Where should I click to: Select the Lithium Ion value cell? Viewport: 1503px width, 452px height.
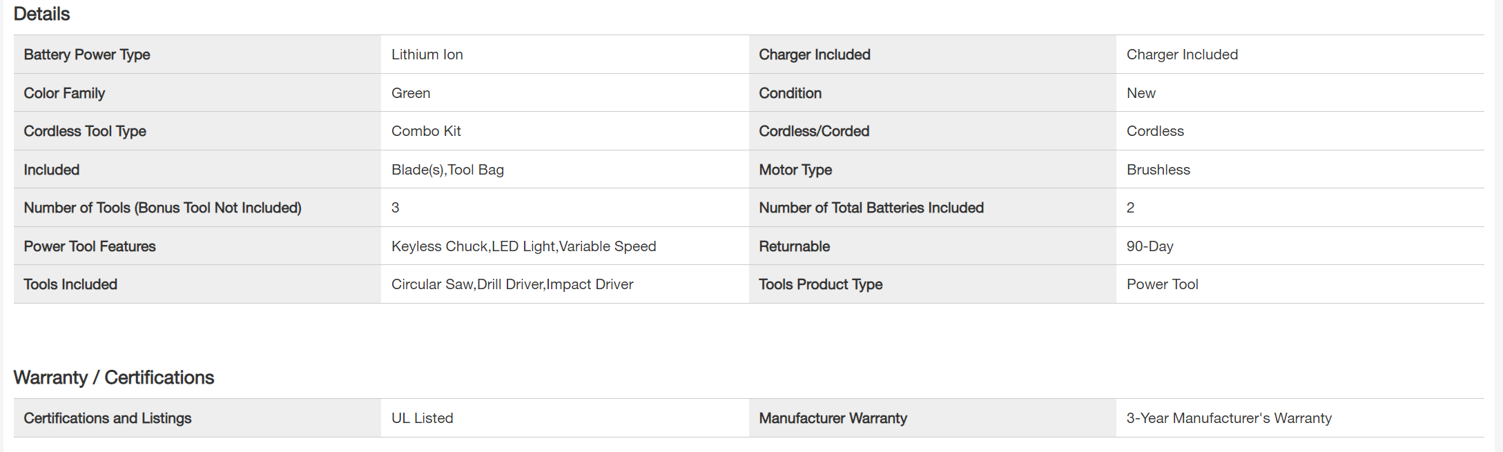427,55
